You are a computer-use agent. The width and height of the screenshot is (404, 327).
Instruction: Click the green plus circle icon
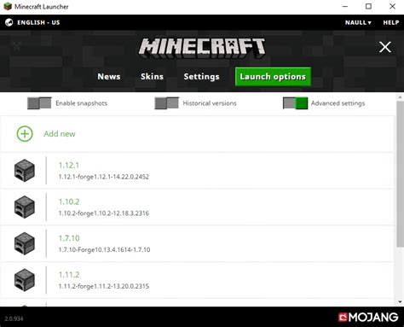click(x=25, y=134)
